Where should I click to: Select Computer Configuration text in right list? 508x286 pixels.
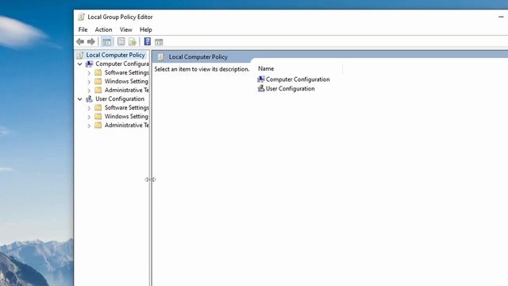point(298,79)
